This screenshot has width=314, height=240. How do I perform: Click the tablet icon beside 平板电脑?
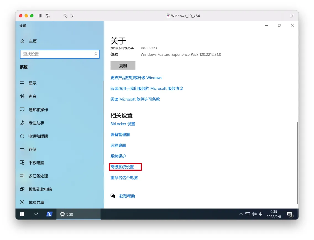point(22,163)
